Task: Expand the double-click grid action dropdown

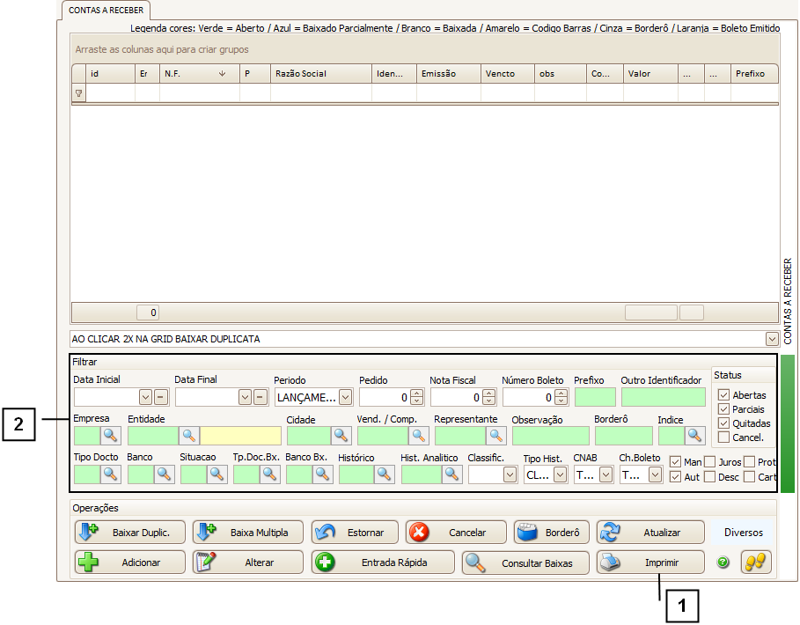Action: click(x=771, y=339)
